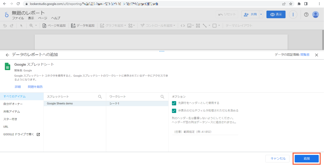Click the キャンセル button
The width and height of the screenshot is (324, 166).
pyautogui.click(x=277, y=158)
